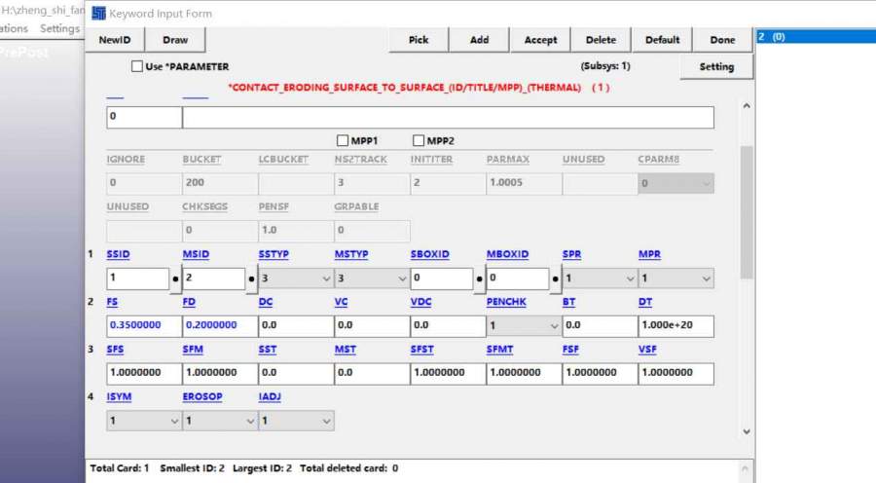Screen dimensions: 876x483
Task: Check the MPP2 option
Action: (420, 141)
